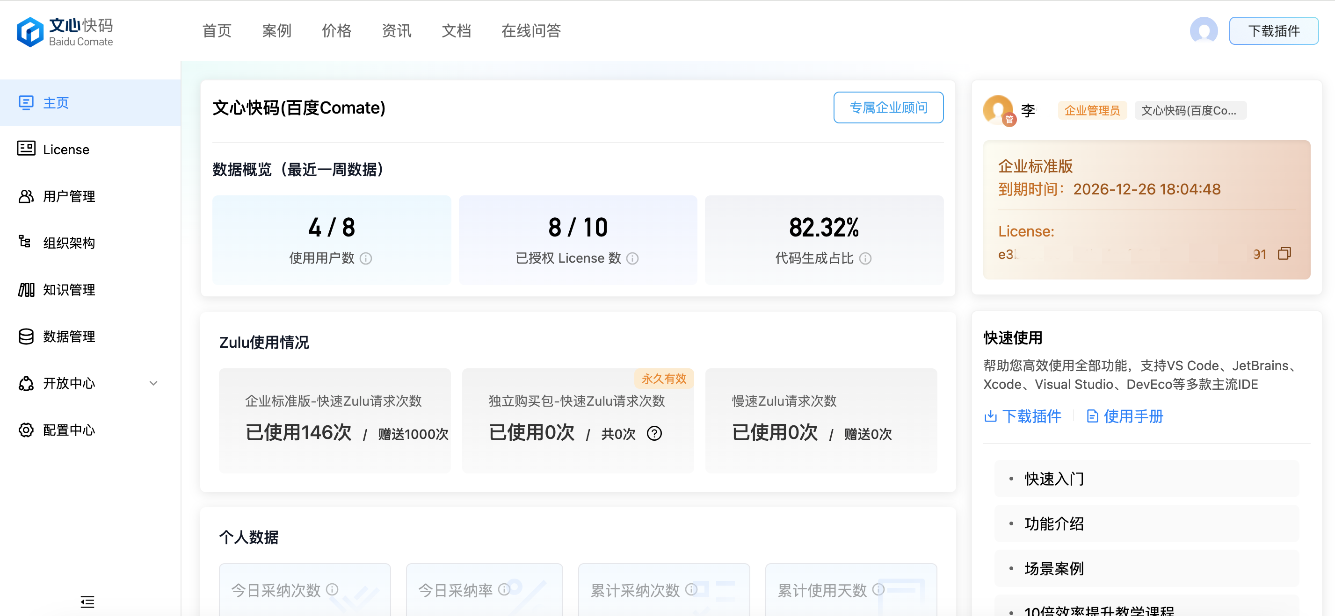Open 价格 in top navigation
Image resolution: width=1335 pixels, height=616 pixels.
[336, 30]
